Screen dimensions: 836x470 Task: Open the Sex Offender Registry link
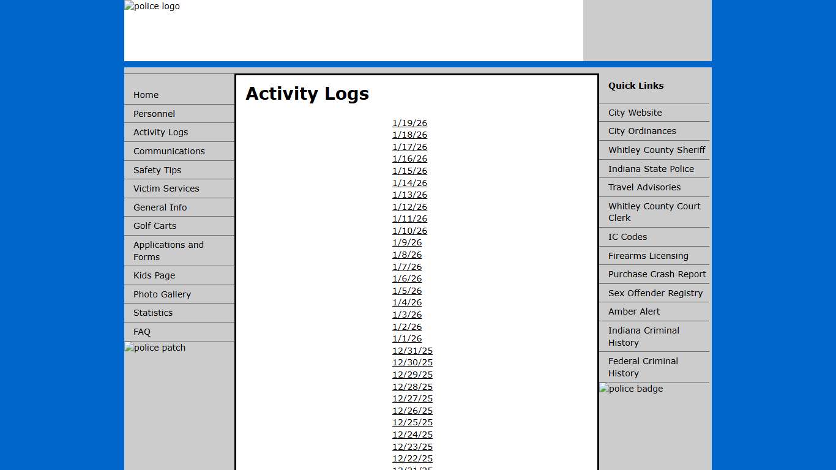click(655, 293)
